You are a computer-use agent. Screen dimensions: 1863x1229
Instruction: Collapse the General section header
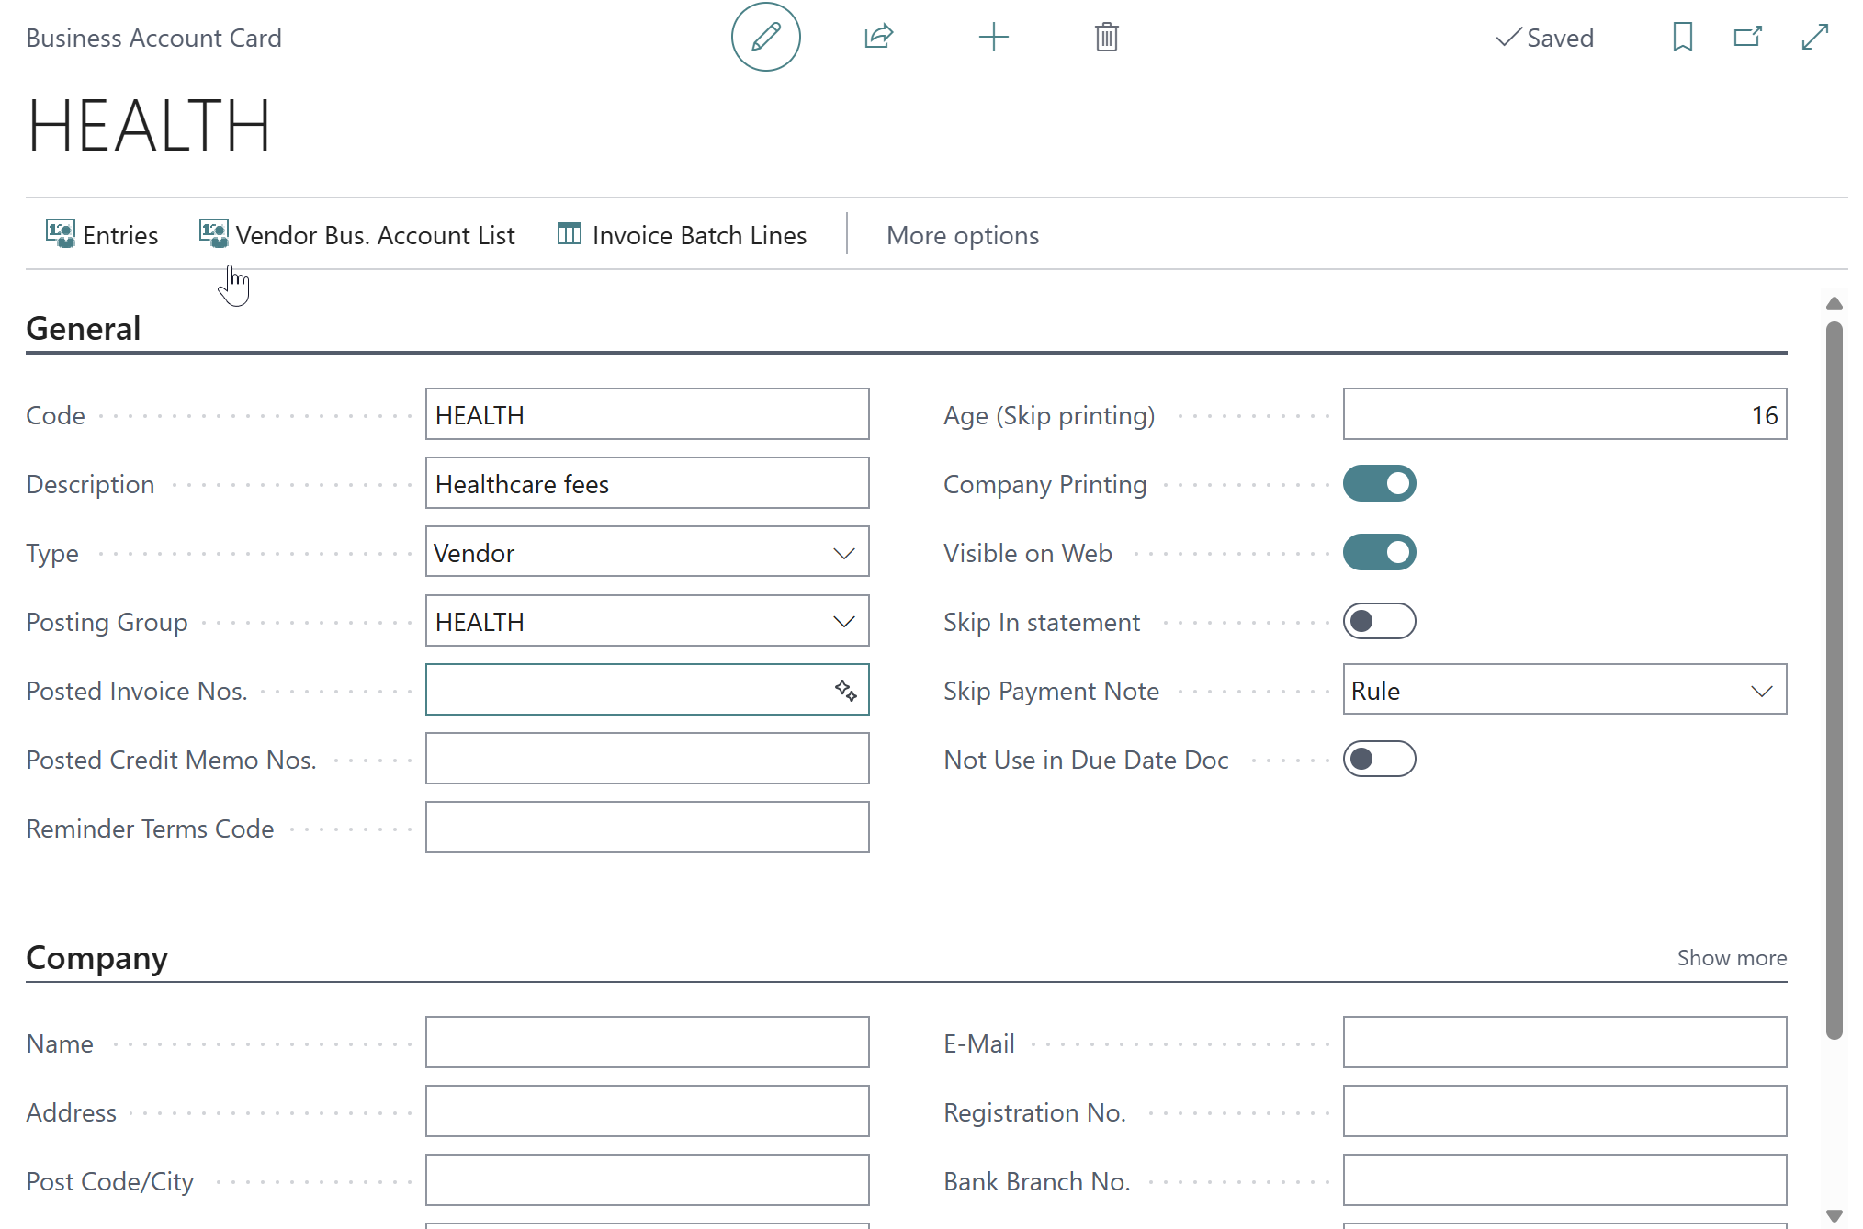[84, 329]
